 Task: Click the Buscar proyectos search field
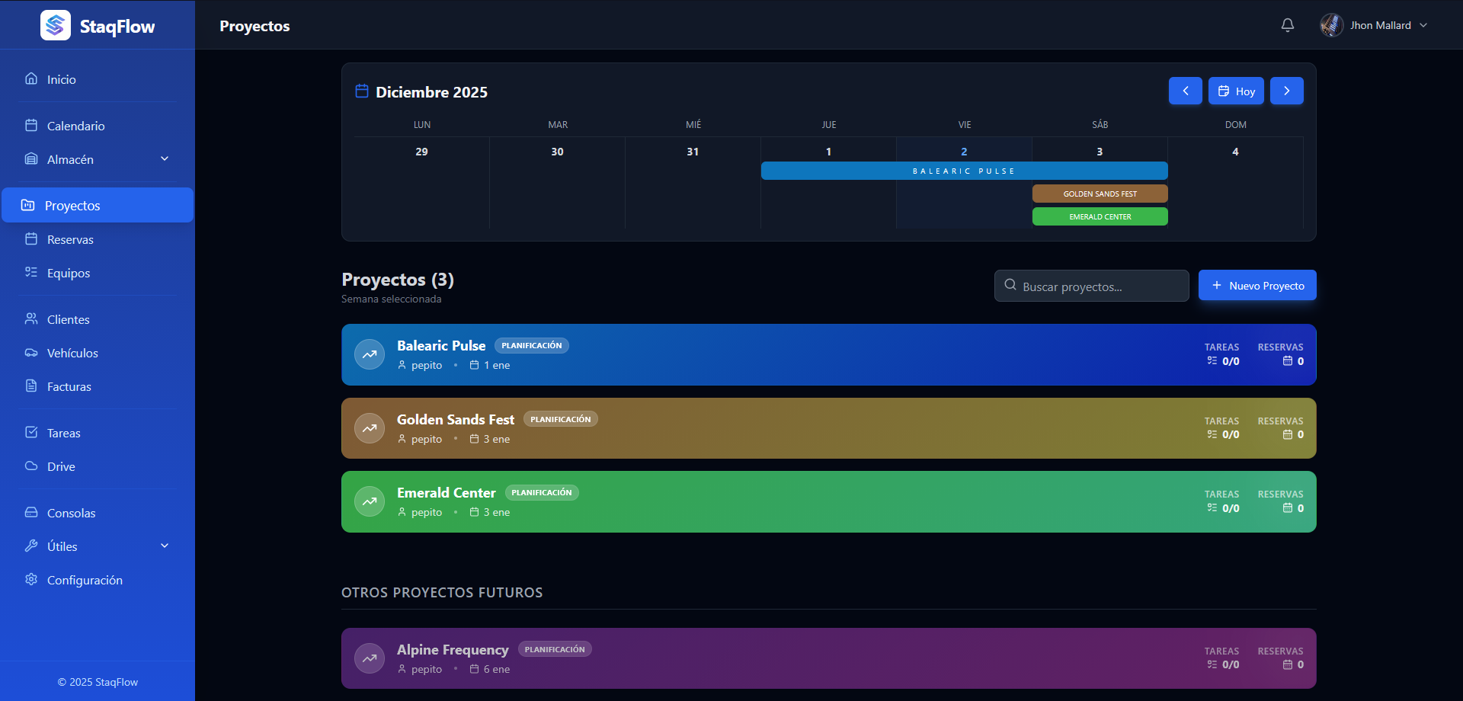pos(1091,286)
